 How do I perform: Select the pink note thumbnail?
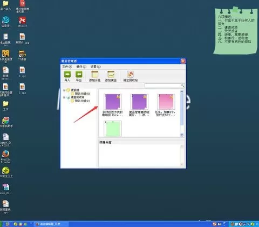166,102
